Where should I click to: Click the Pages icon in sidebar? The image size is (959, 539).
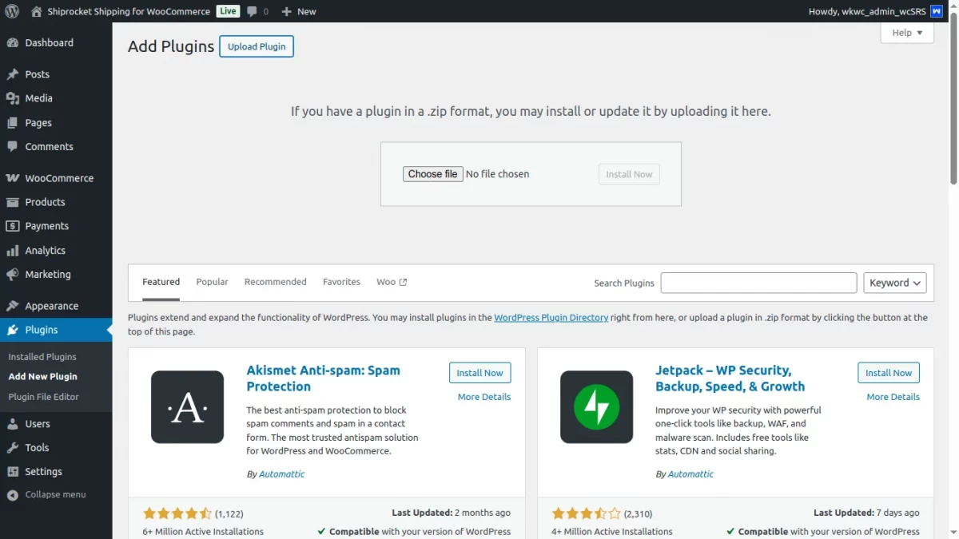[13, 123]
